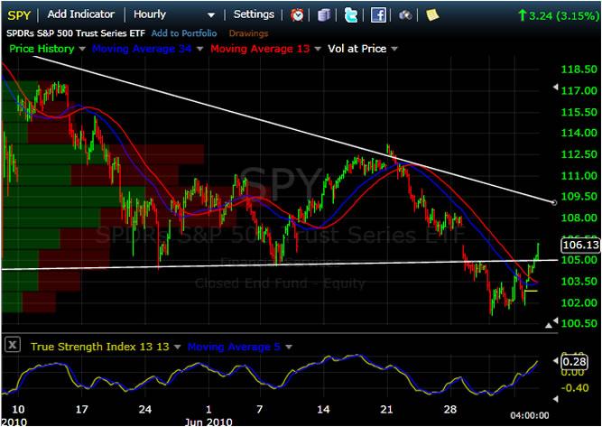The width and height of the screenshot is (602, 427).
Task: Click the 103.50 price axis label
Action: click(x=579, y=282)
